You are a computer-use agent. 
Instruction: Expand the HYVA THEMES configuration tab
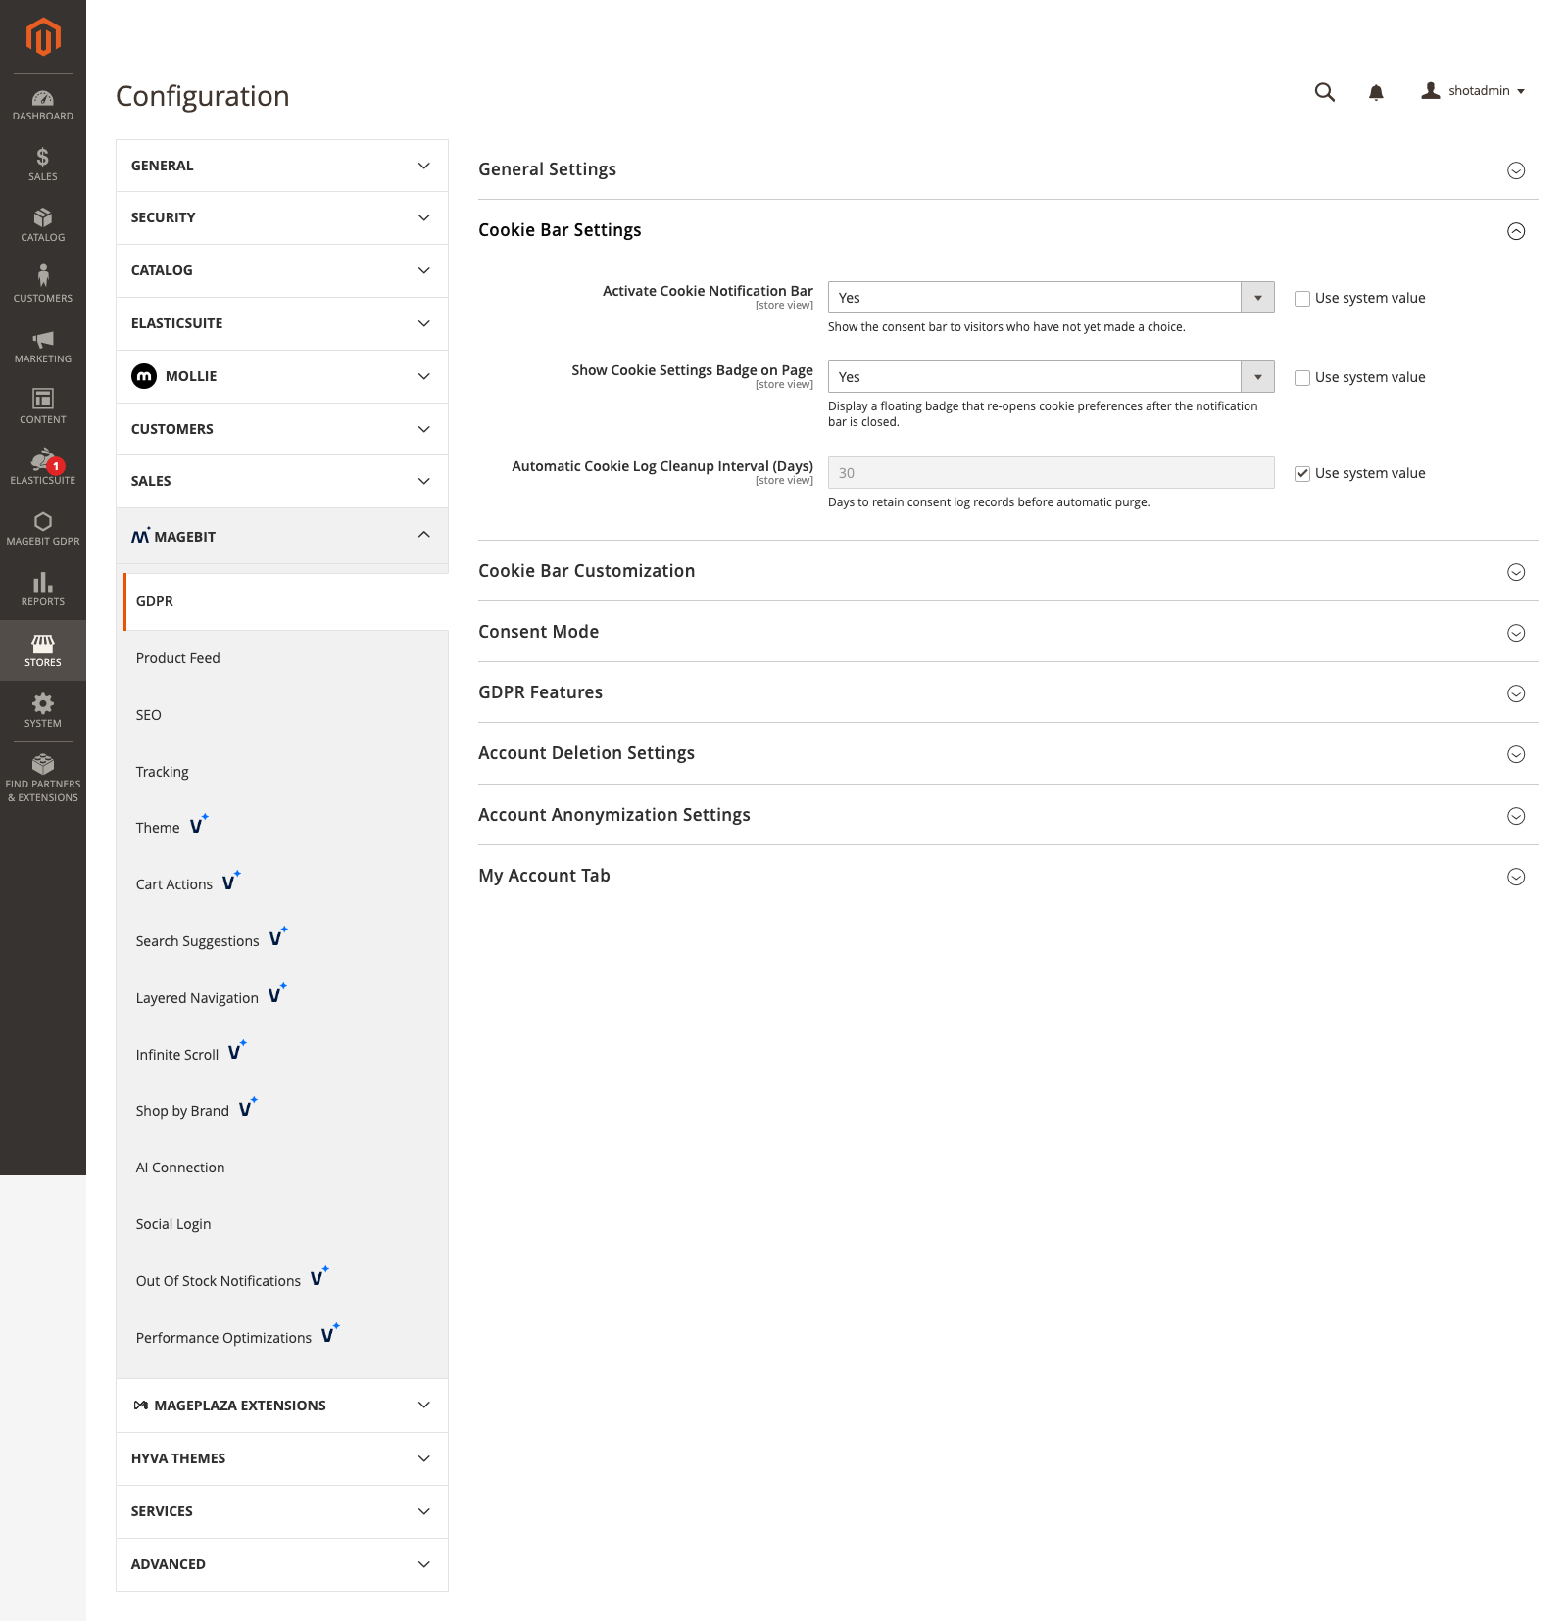tap(282, 1458)
